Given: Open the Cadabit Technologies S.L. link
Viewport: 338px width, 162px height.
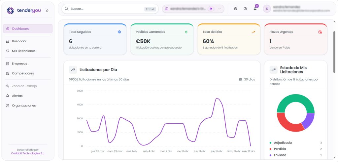Looking at the screenshot, I should pos(28,153).
